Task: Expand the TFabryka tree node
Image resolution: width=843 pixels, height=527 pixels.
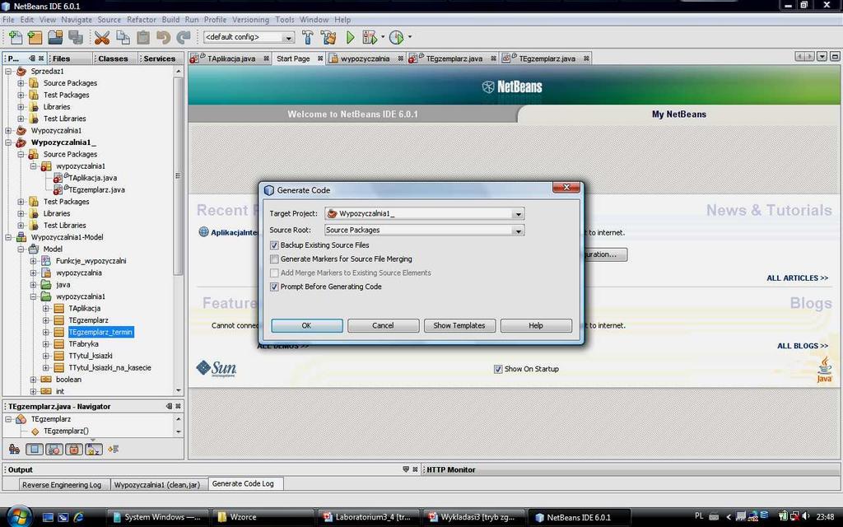Action: [46, 343]
